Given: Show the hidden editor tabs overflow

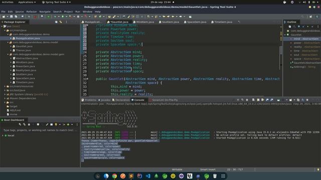Looking at the screenshot, I should [x=239, y=22].
